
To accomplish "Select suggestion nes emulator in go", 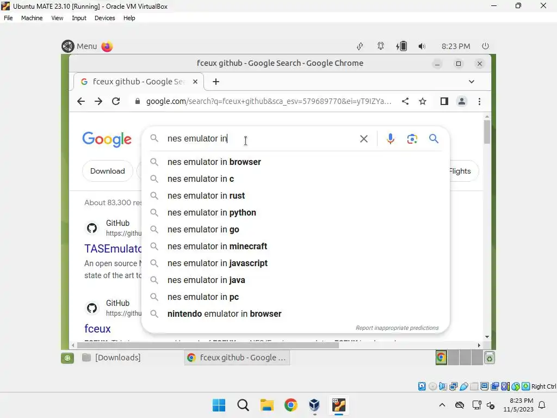I will point(295,230).
